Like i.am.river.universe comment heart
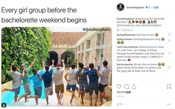 [x=169, y=53]
